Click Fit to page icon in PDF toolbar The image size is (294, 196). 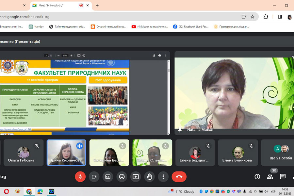click(x=79, y=56)
